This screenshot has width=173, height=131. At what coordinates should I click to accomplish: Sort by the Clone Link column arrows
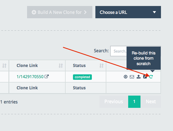[61, 66]
